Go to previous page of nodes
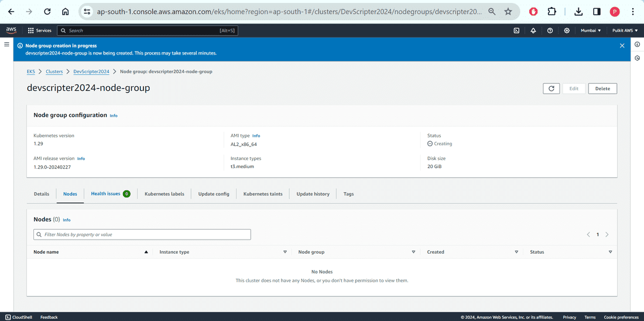Screen dimensions: 644x321 [x=588, y=235]
